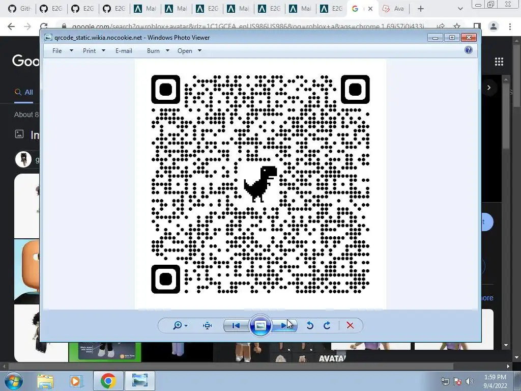This screenshot has width=521, height=391.
Task: Expand the Burn dropdown arrow
Action: [167, 50]
